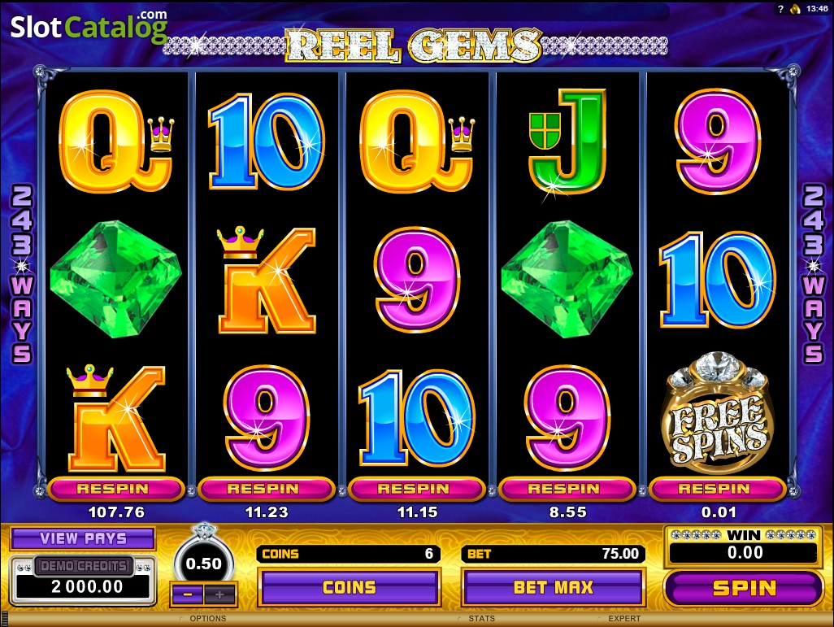Click the crowned K on the second reel
Screen dimensions: 834x627
(x=266, y=280)
